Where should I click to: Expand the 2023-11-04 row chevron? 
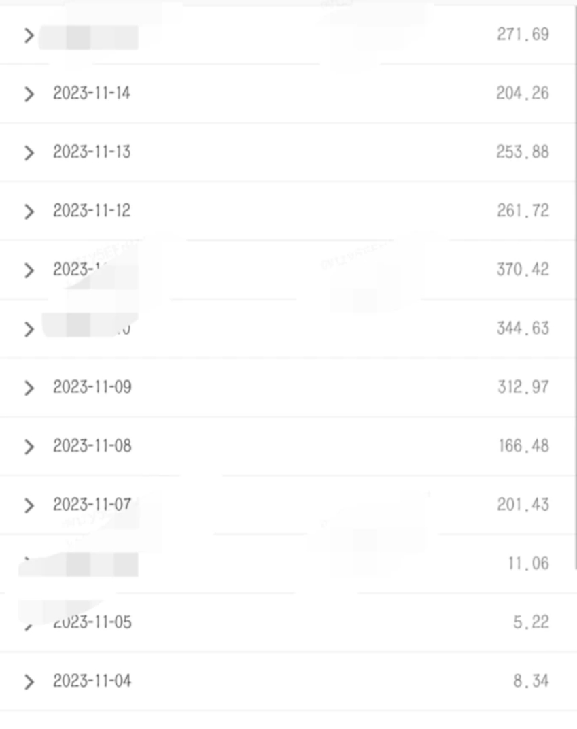click(x=29, y=682)
